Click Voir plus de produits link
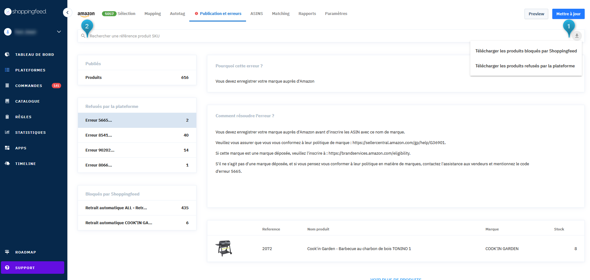Viewport: 590px width, 280px height. 396,278
